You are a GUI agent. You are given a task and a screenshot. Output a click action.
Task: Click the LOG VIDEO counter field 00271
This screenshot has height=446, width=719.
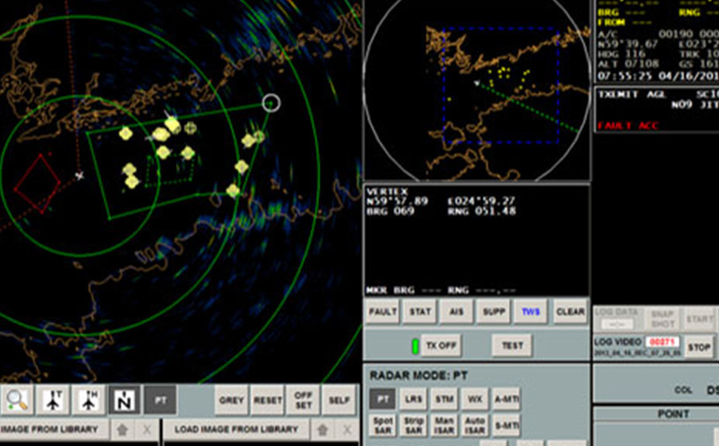pyautogui.click(x=662, y=342)
